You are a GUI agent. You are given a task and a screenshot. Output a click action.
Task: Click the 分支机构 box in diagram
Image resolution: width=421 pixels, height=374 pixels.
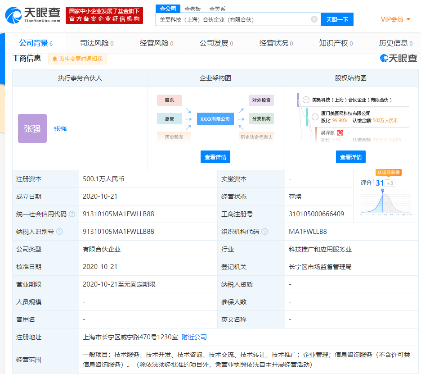(x=261, y=119)
